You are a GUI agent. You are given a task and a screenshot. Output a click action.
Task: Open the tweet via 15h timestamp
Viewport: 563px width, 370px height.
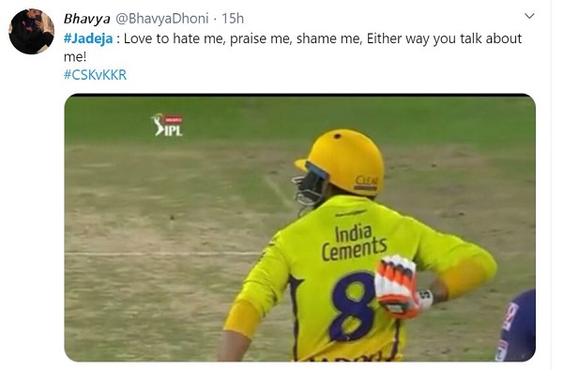[233, 19]
